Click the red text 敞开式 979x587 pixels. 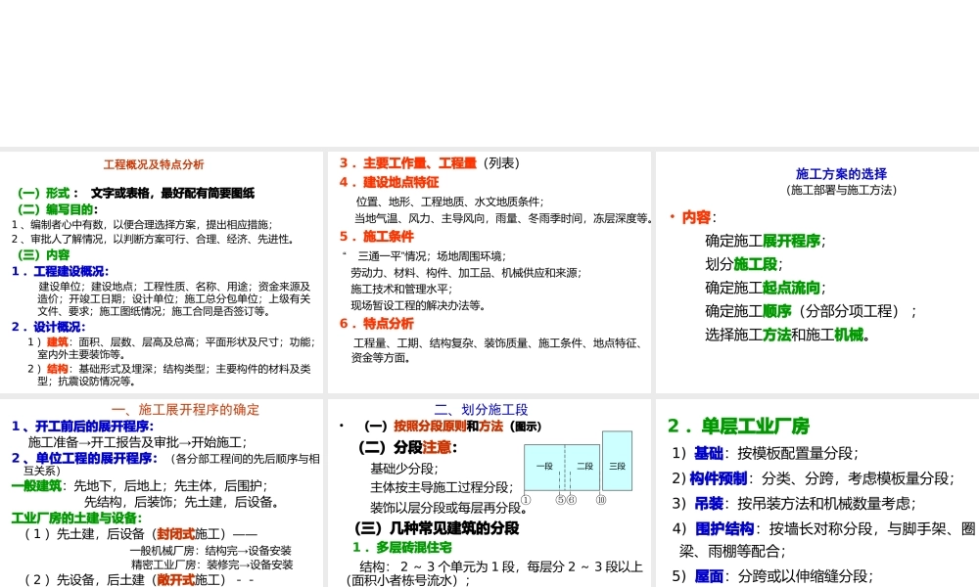point(175,579)
